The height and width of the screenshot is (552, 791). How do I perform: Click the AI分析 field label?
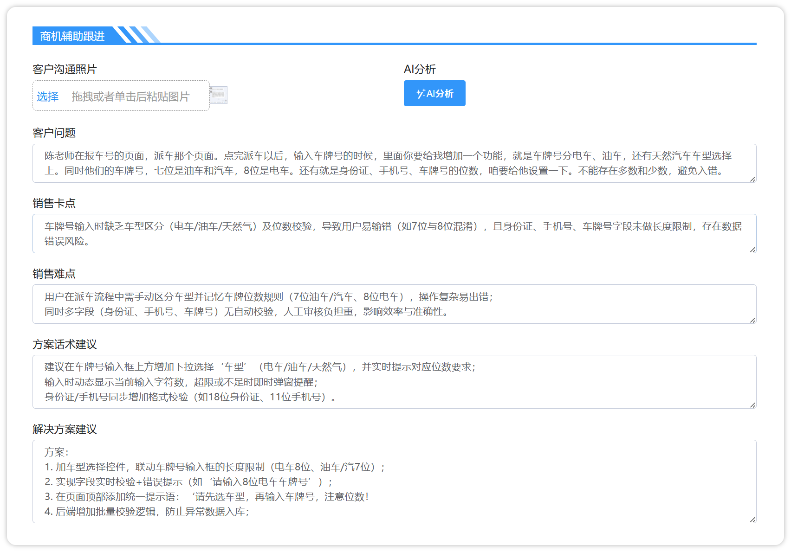pyautogui.click(x=420, y=69)
